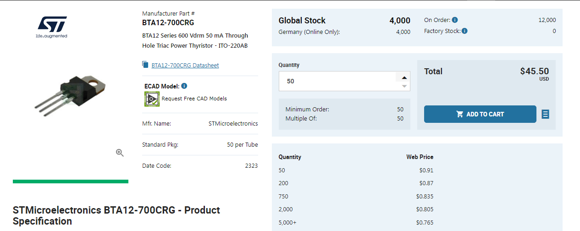This screenshot has height=231, width=580.
Task: Click the Germany (Online Only) stock row
Action: [344, 32]
